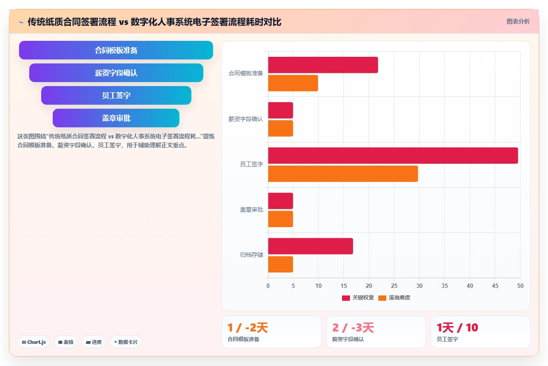Click the 数据卡片 tag chip

(126, 342)
